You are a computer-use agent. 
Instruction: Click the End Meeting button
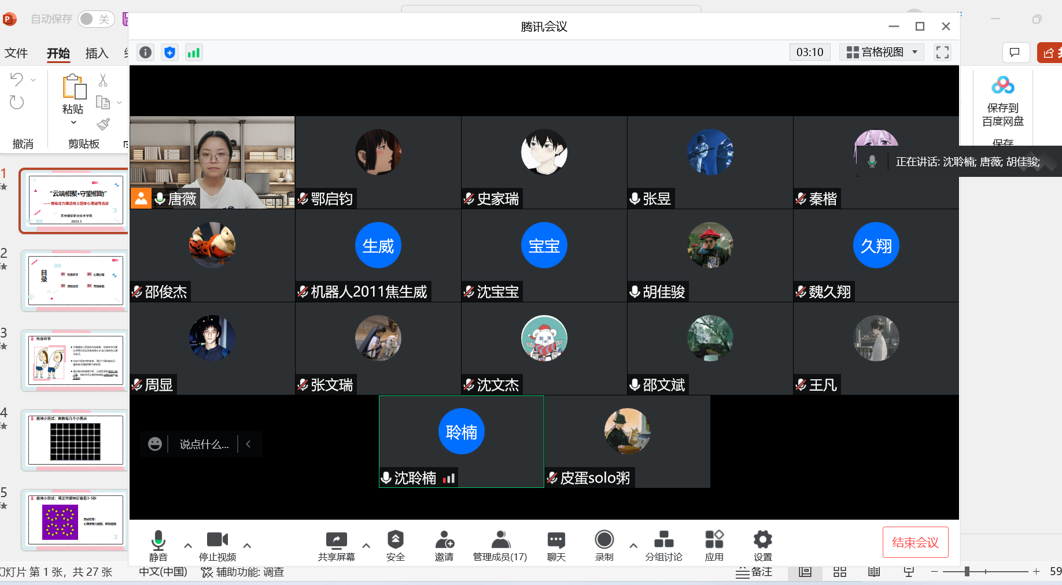coord(915,542)
